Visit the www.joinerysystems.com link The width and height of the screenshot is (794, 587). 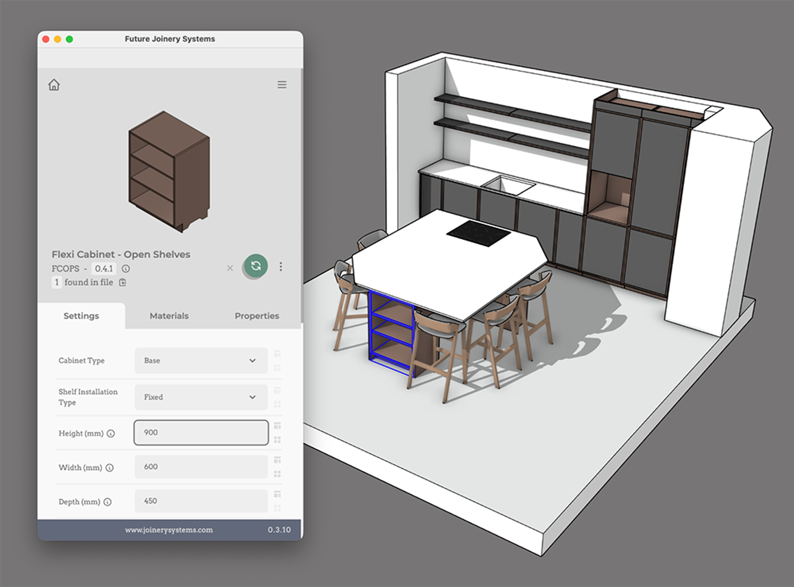[x=169, y=529]
